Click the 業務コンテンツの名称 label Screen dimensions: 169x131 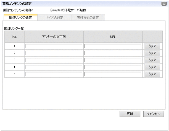[x=18, y=10]
